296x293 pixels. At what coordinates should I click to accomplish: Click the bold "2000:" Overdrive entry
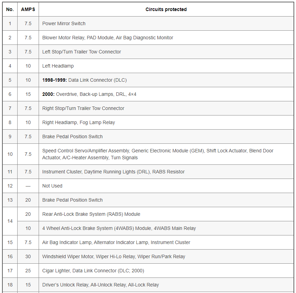(x=48, y=94)
